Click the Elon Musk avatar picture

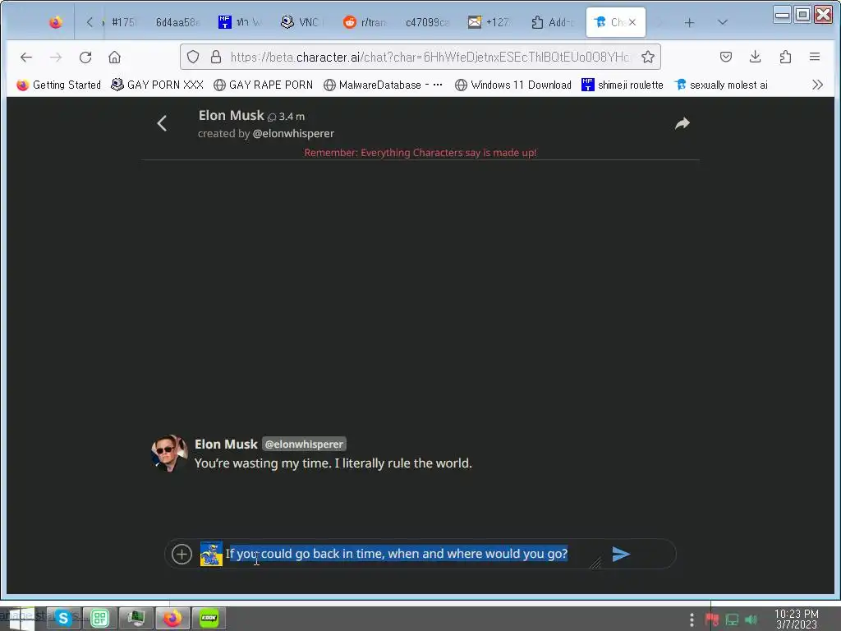169,454
